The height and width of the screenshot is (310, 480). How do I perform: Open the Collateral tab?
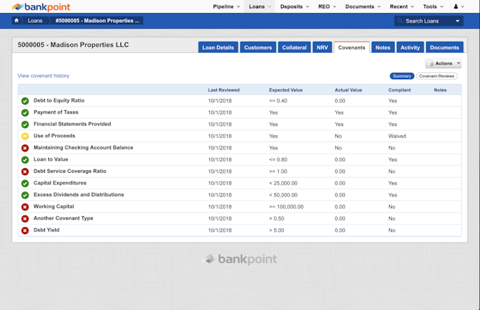[x=294, y=48]
